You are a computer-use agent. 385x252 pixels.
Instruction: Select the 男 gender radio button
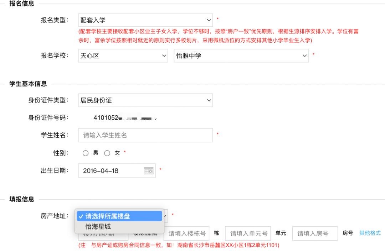click(x=86, y=153)
